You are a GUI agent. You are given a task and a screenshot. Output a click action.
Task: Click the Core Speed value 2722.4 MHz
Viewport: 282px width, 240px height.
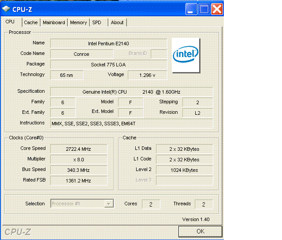coord(78,149)
